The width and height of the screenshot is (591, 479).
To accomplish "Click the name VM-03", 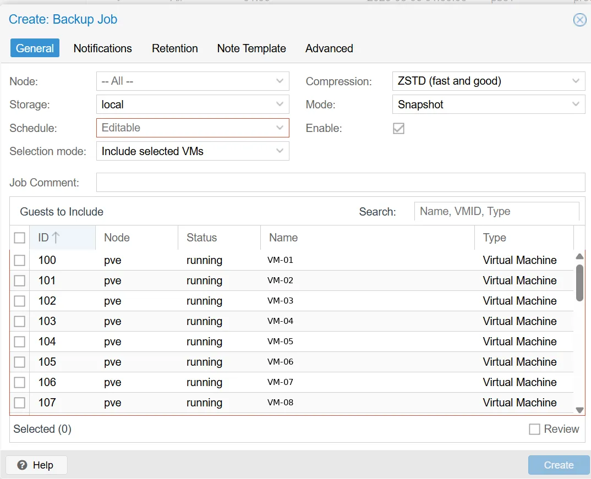I will tap(281, 300).
